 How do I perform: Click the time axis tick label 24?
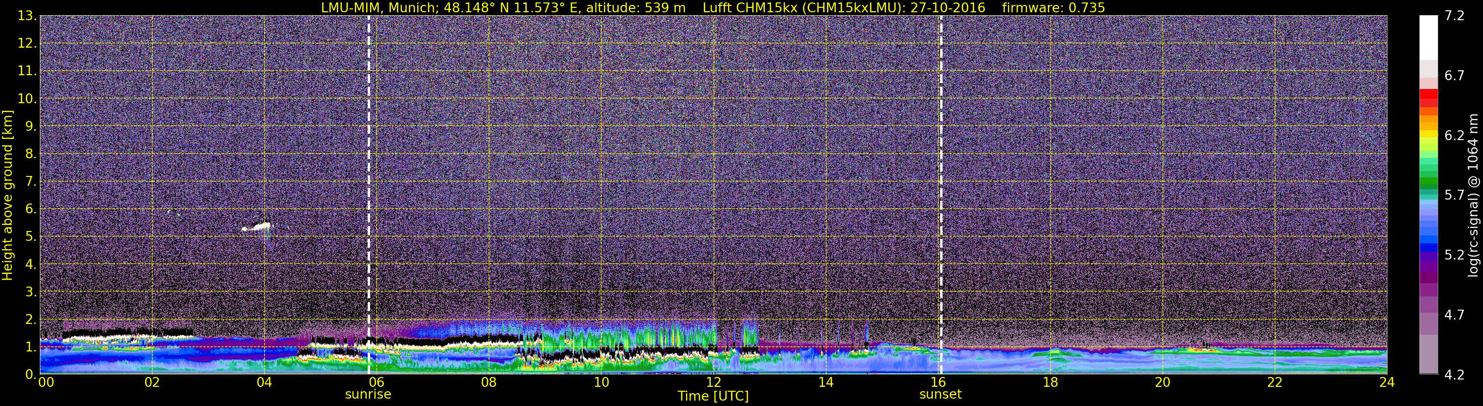1387,382
